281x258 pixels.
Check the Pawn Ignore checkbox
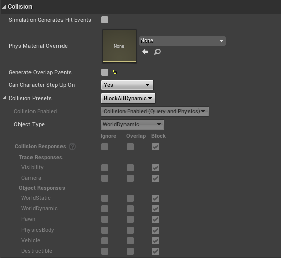pyautogui.click(x=105, y=219)
